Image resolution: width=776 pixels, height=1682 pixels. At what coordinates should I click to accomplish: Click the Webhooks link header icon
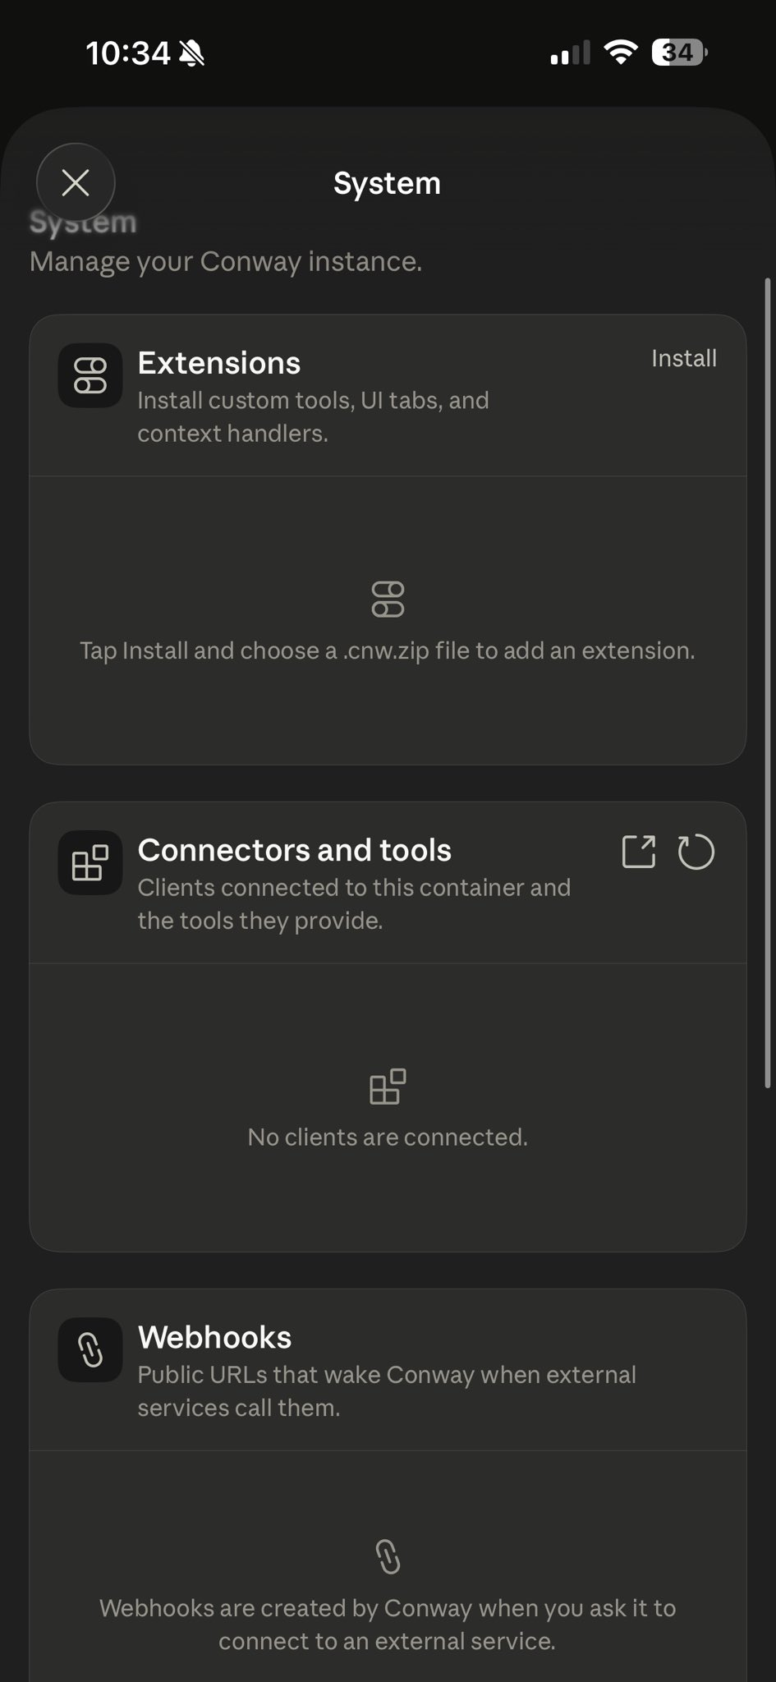(x=90, y=1349)
